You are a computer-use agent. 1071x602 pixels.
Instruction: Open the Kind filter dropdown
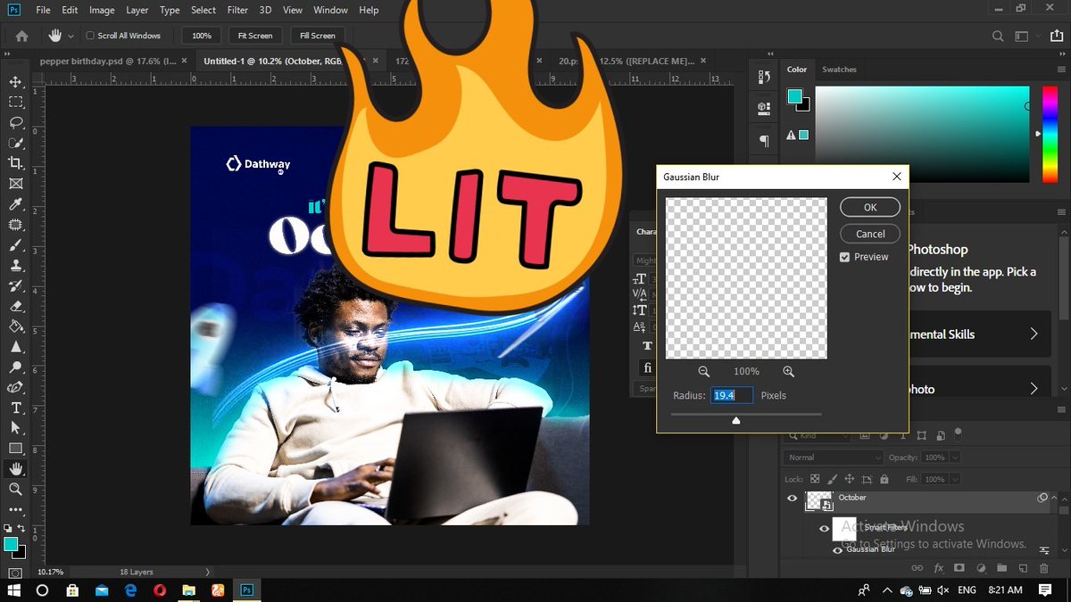[x=818, y=434]
